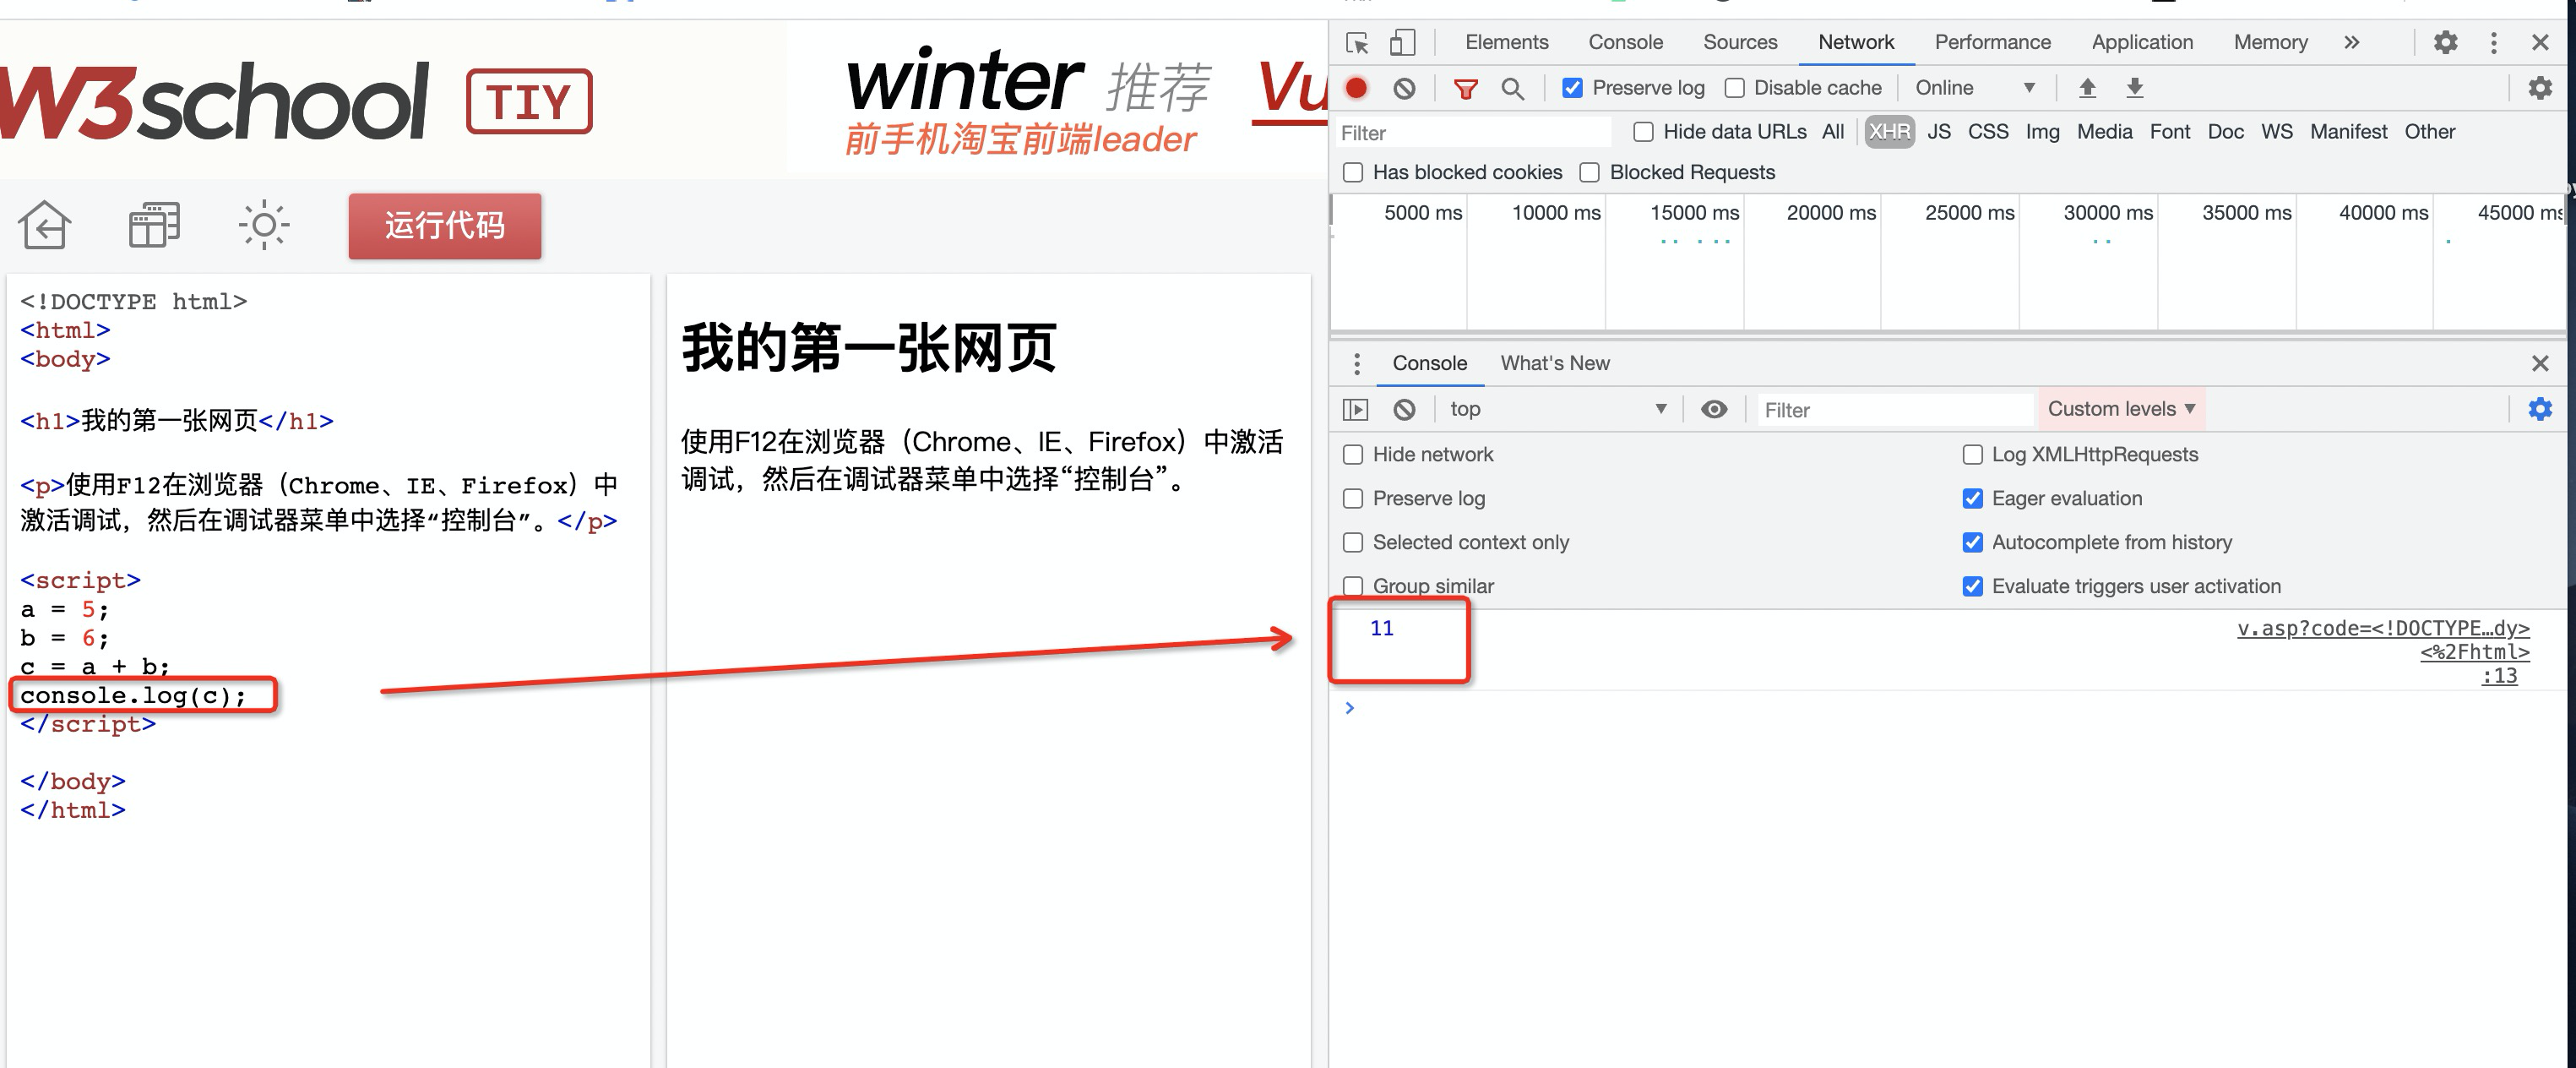
Task: Stop recording network log
Action: [1356, 88]
